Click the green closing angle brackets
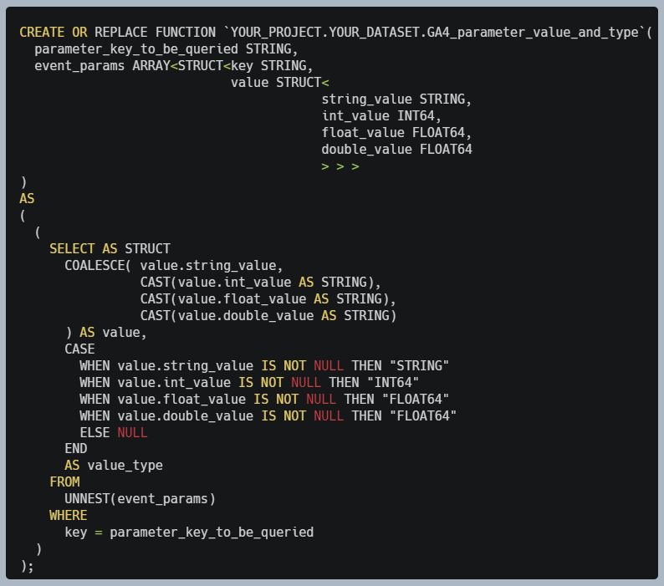The width and height of the screenshot is (664, 586). click(340, 167)
